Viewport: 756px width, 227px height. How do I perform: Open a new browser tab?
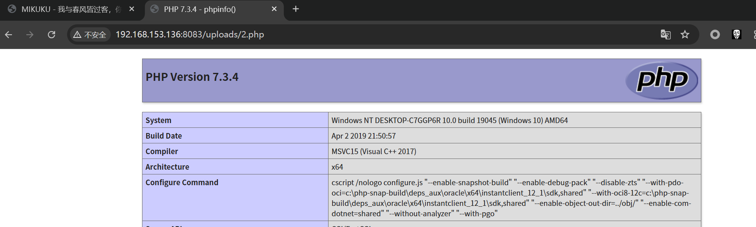[296, 9]
